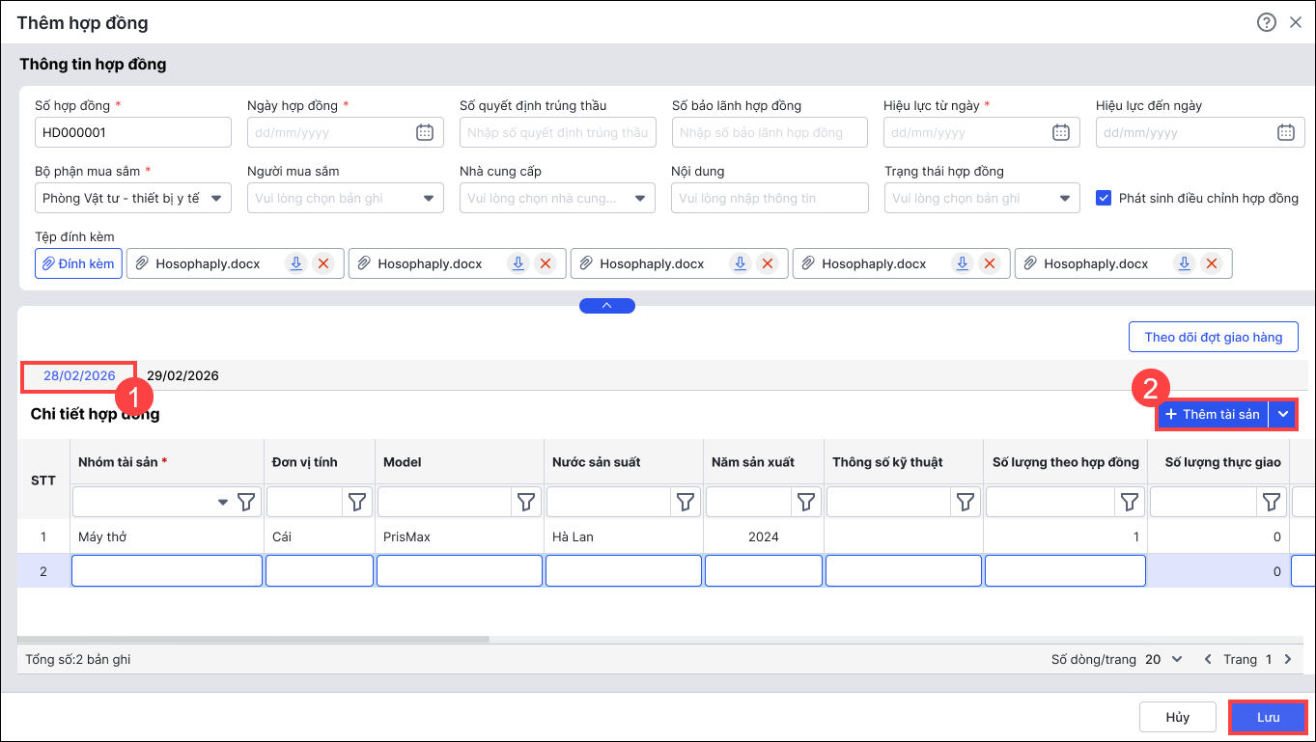Open Trạng thái hợp đồng dropdown
The width and height of the screenshot is (1316, 742).
tap(1064, 199)
